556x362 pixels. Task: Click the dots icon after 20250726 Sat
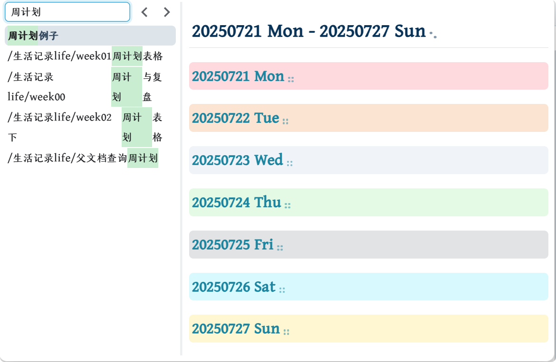click(282, 290)
